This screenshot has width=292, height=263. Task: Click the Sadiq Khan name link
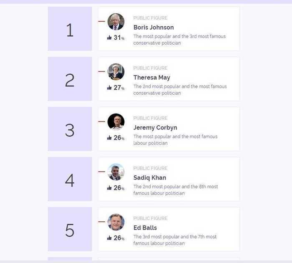[150, 178]
